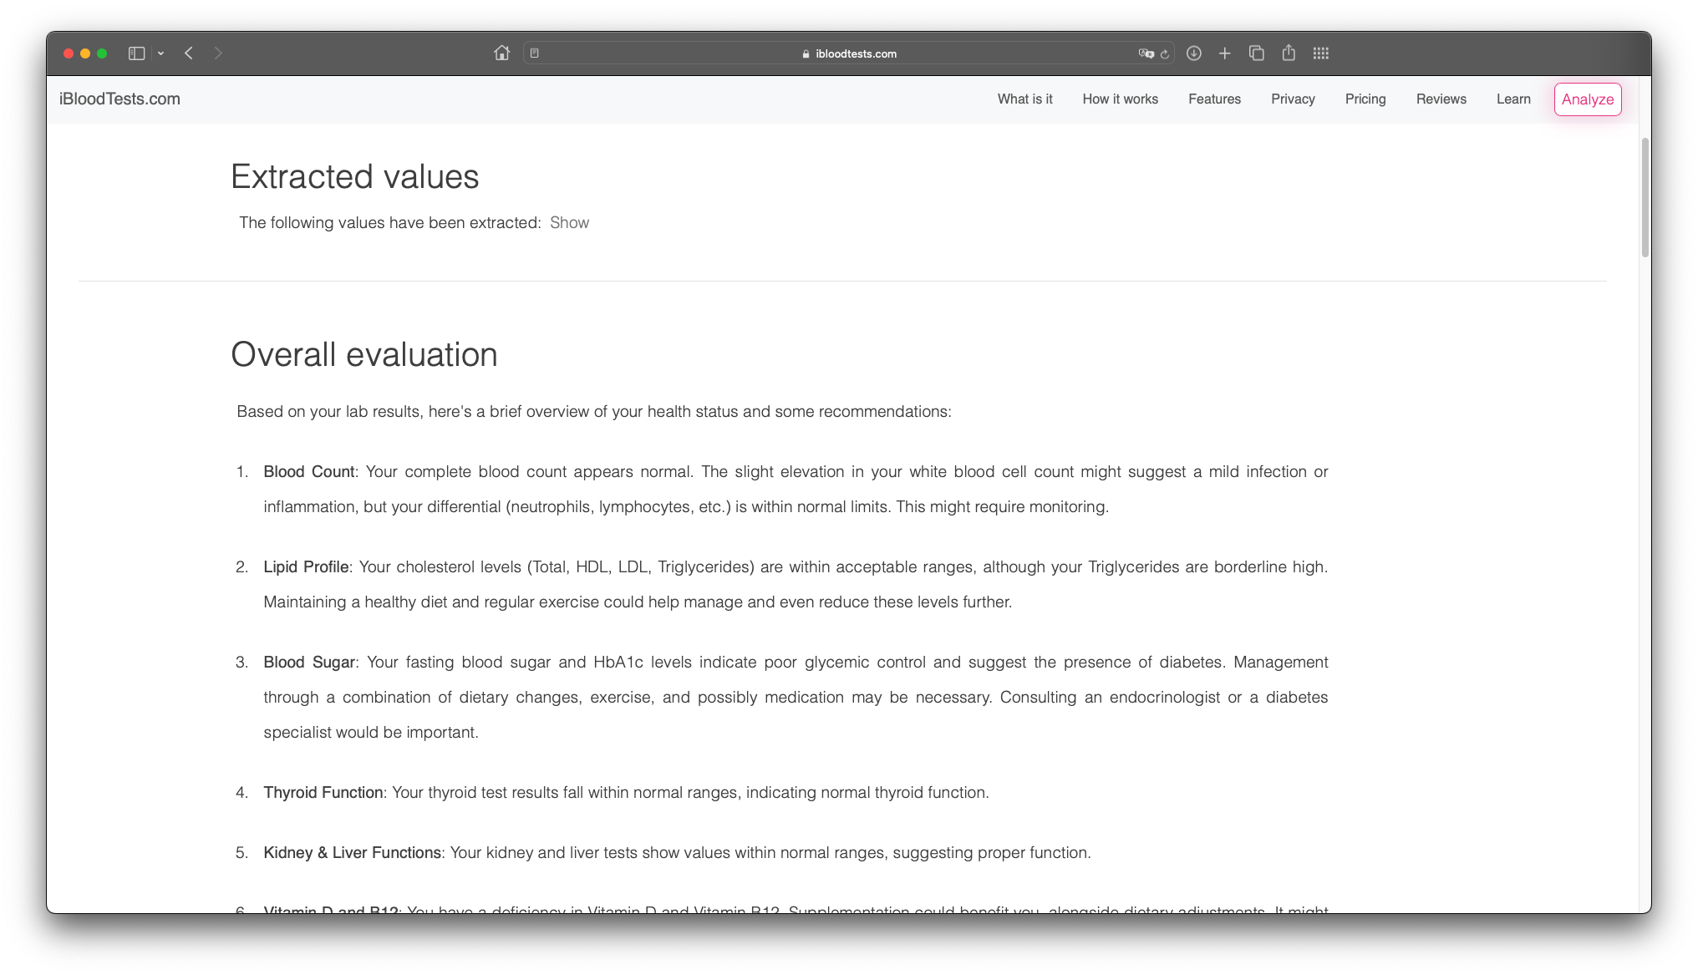Image resolution: width=1698 pixels, height=975 pixels.
Task: Select the Reviews tab
Action: [x=1441, y=99]
